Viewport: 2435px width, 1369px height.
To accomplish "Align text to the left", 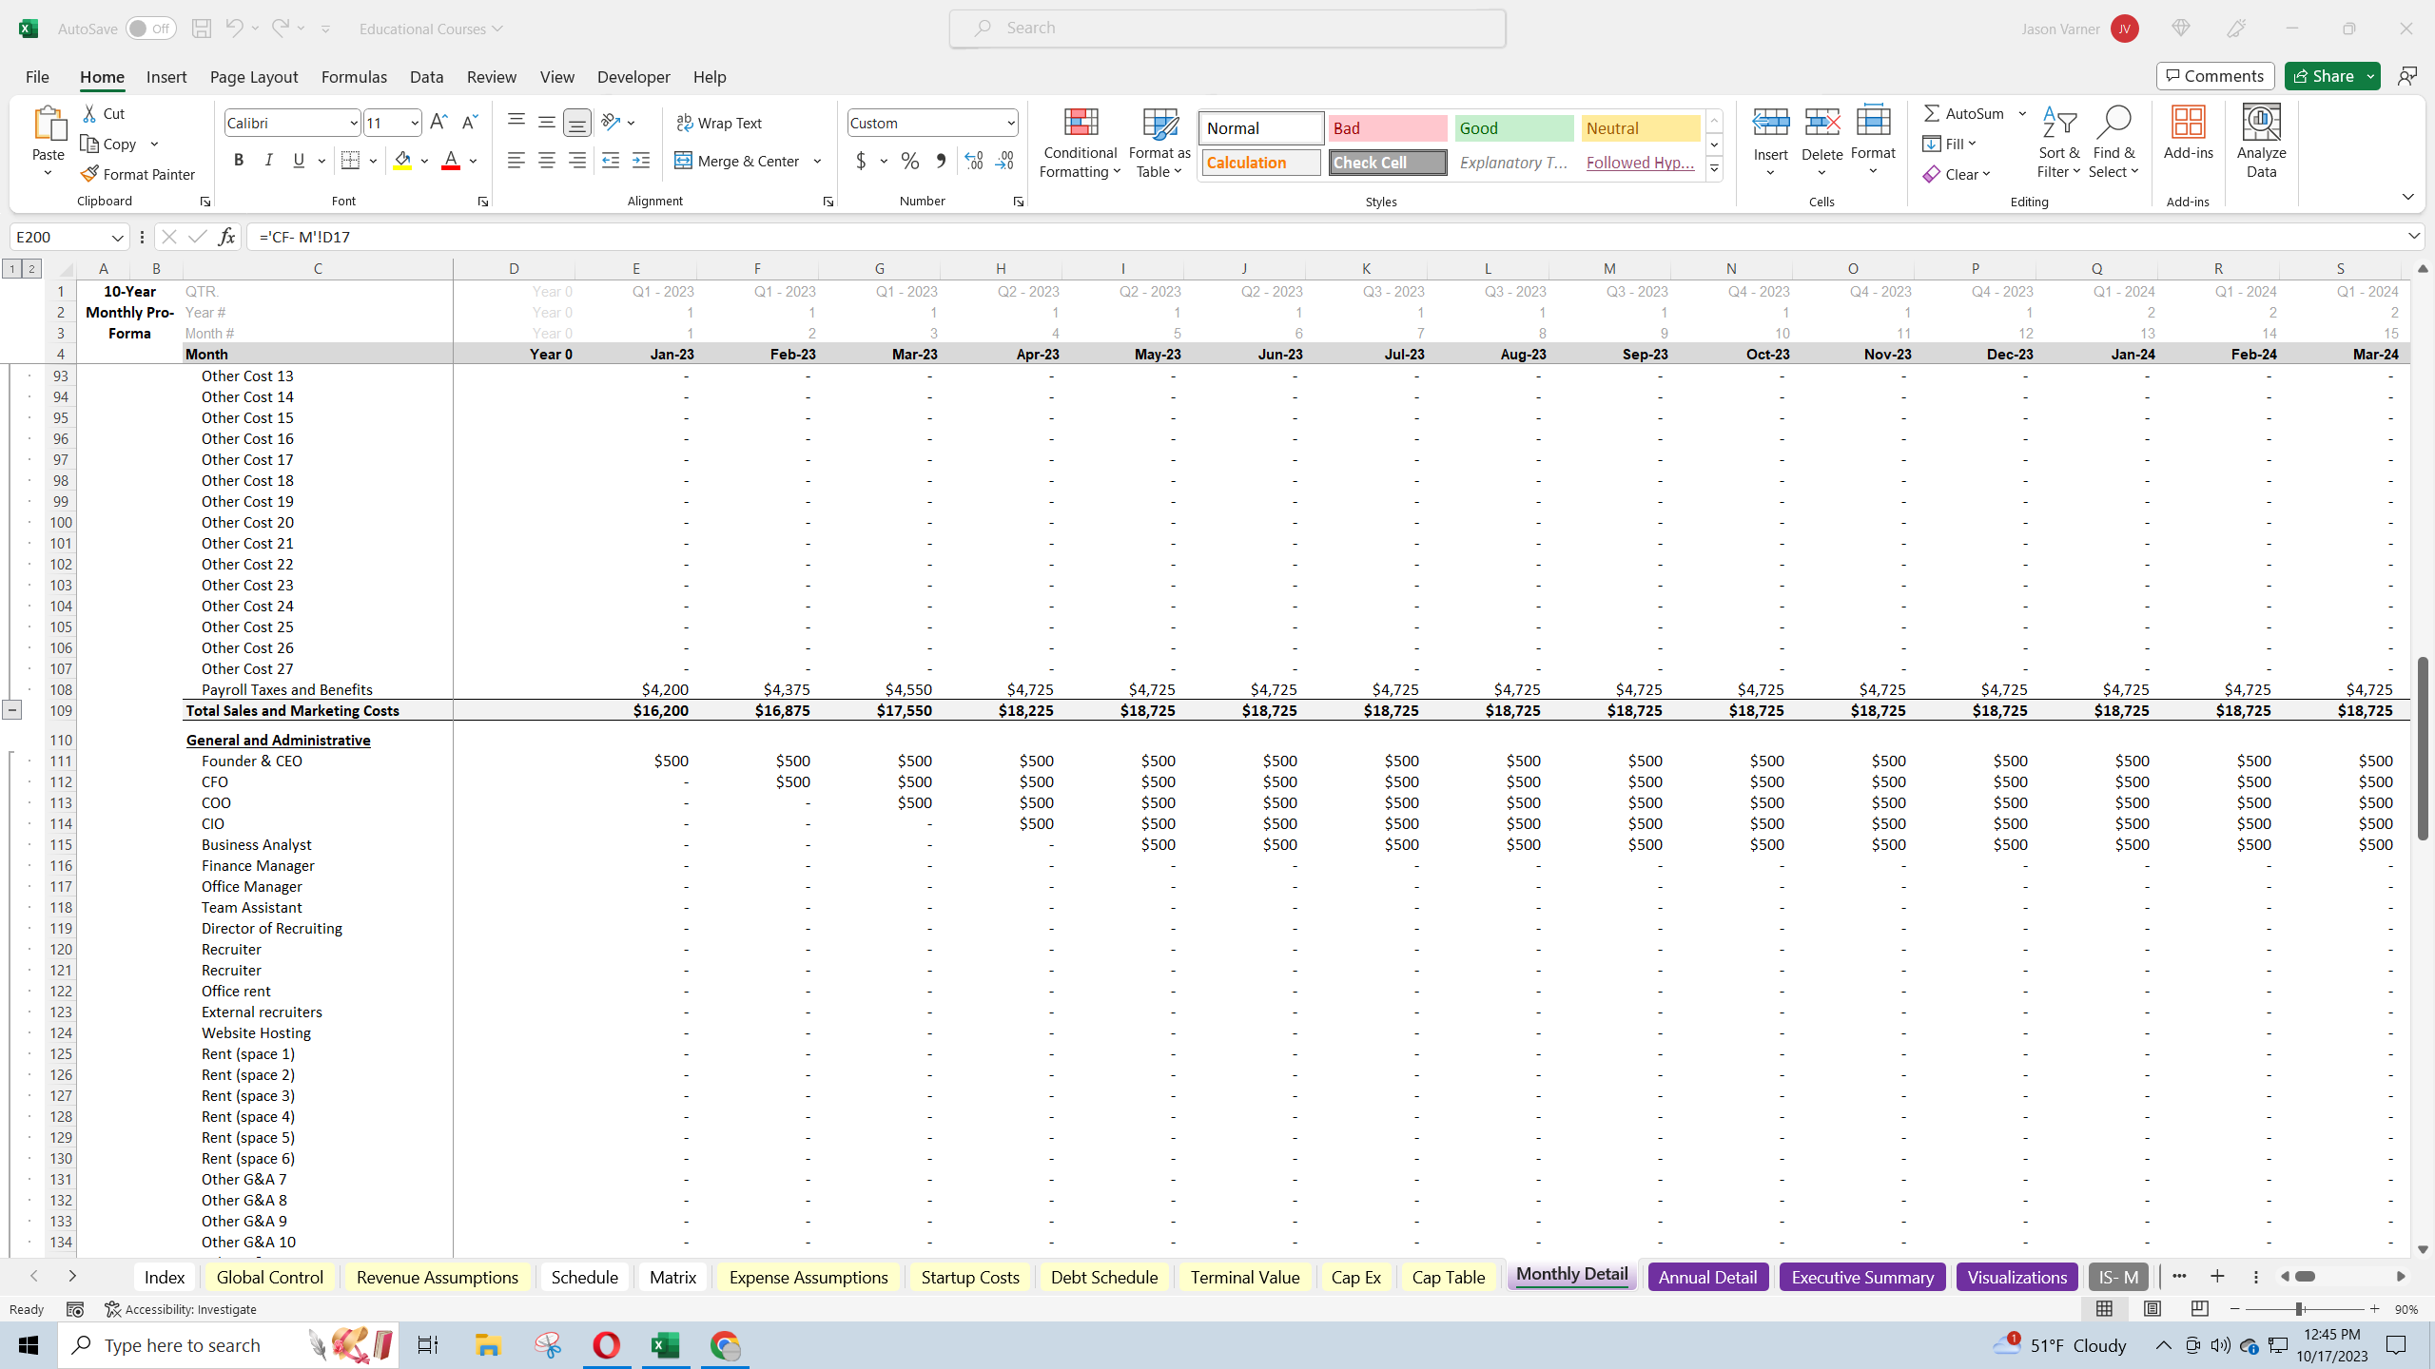I will 516,161.
